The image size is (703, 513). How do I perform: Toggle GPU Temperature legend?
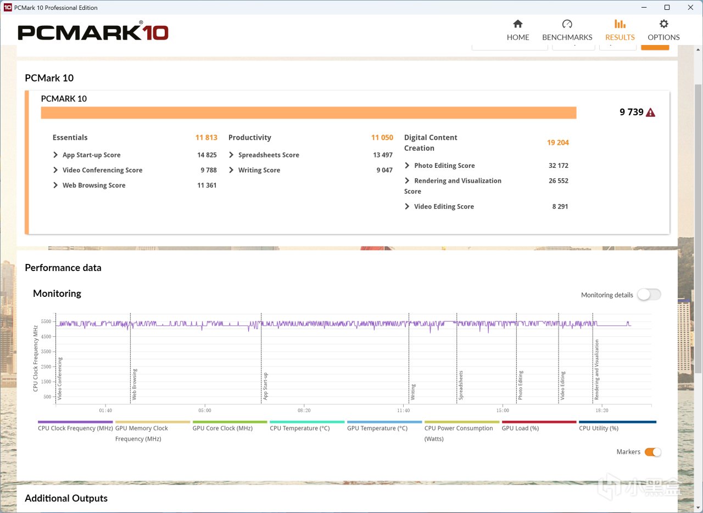[x=384, y=426]
